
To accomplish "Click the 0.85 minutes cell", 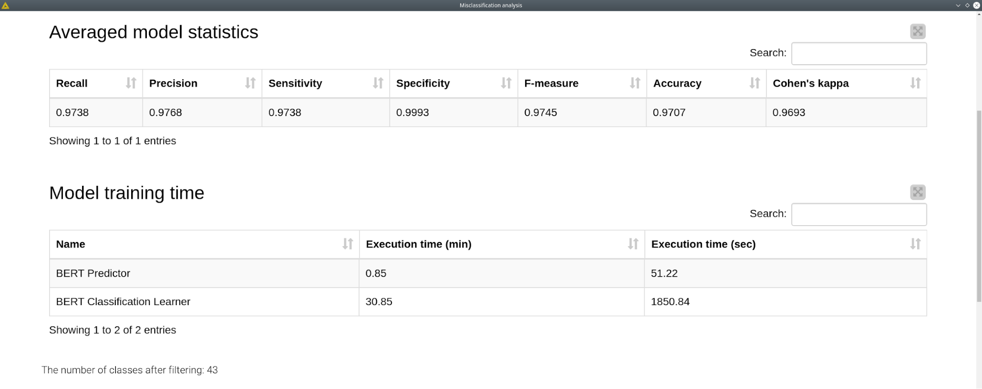I will pyautogui.click(x=502, y=273).
